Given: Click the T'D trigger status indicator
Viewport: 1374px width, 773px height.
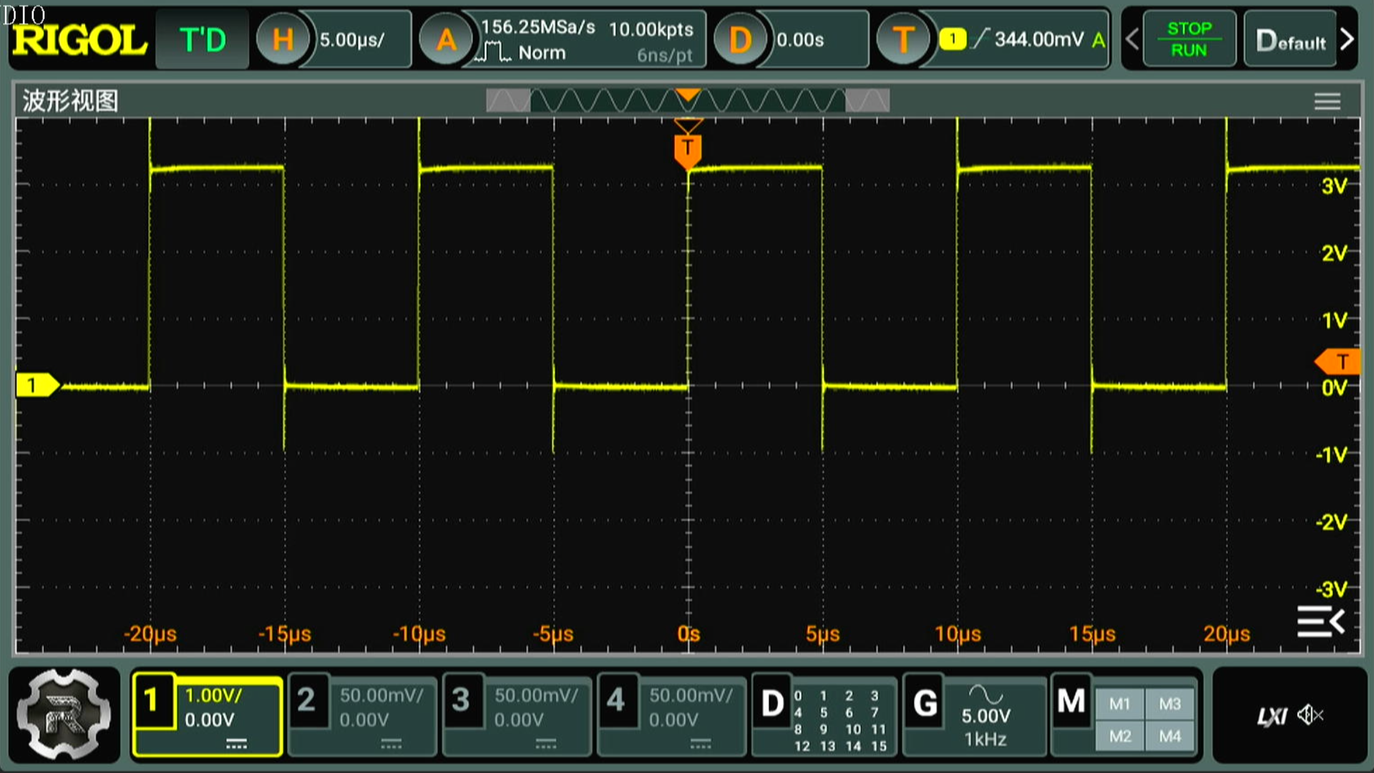Looking at the screenshot, I should click(x=203, y=39).
